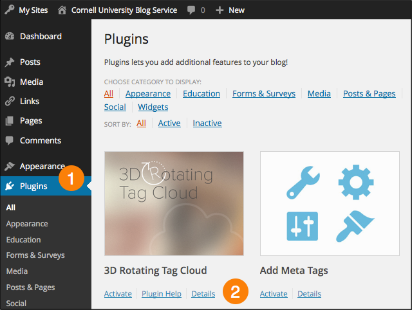Screen dimensions: 412x310
Task: Filter by Education category link
Action: pos(201,93)
